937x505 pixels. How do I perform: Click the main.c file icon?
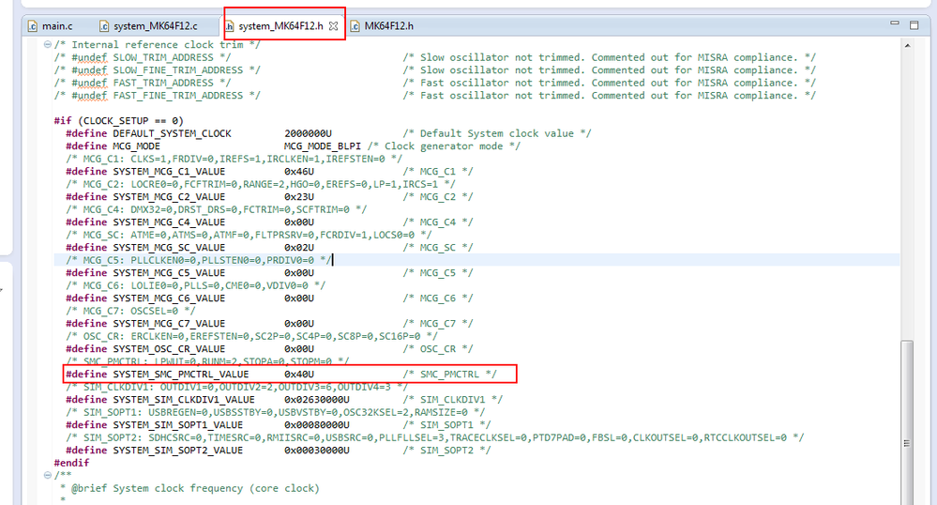32,25
